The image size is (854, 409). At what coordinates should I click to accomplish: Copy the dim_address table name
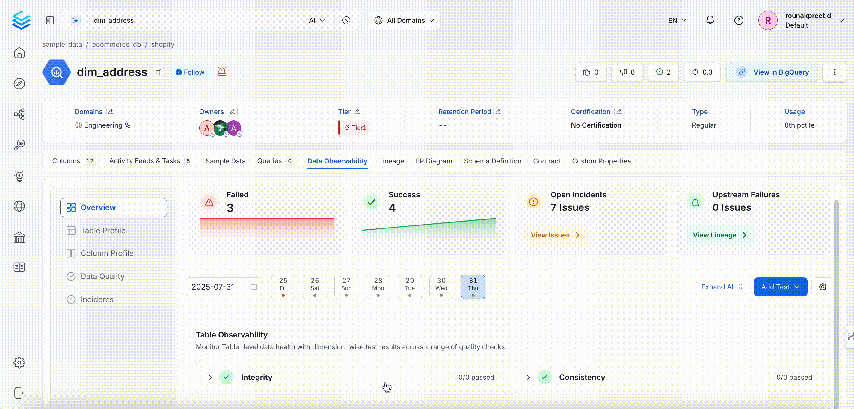159,72
